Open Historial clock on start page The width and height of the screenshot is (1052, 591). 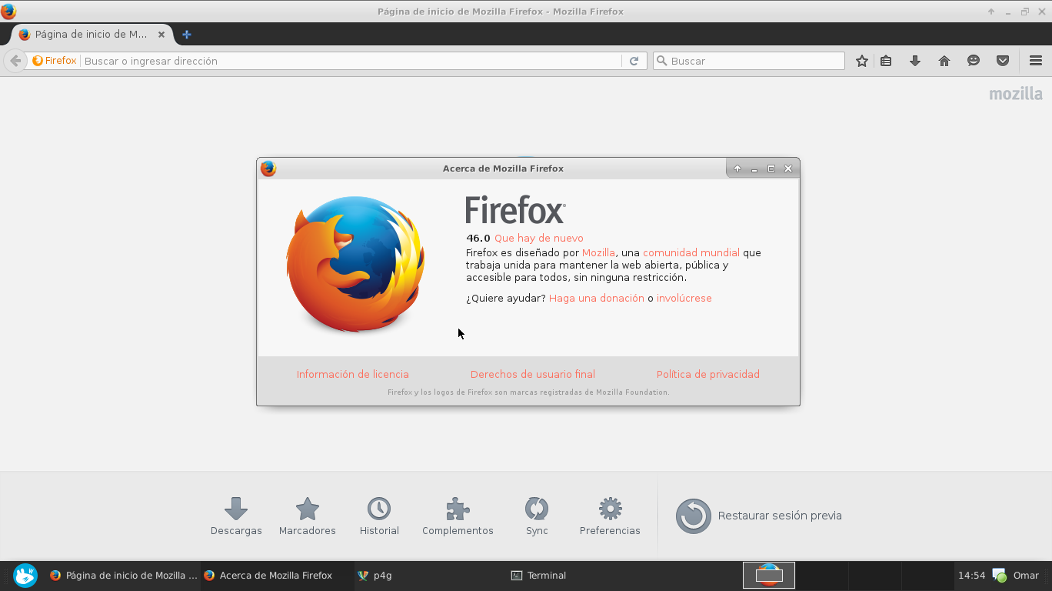pos(379,516)
